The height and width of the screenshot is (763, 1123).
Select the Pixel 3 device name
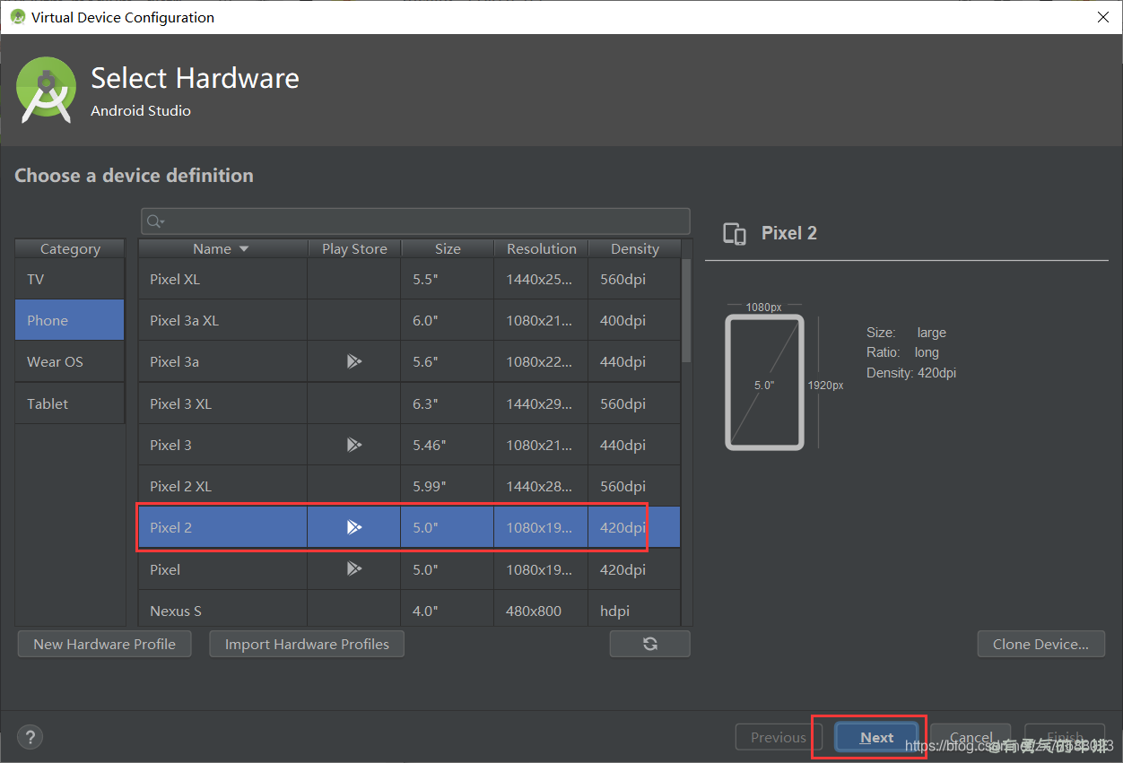[170, 445]
